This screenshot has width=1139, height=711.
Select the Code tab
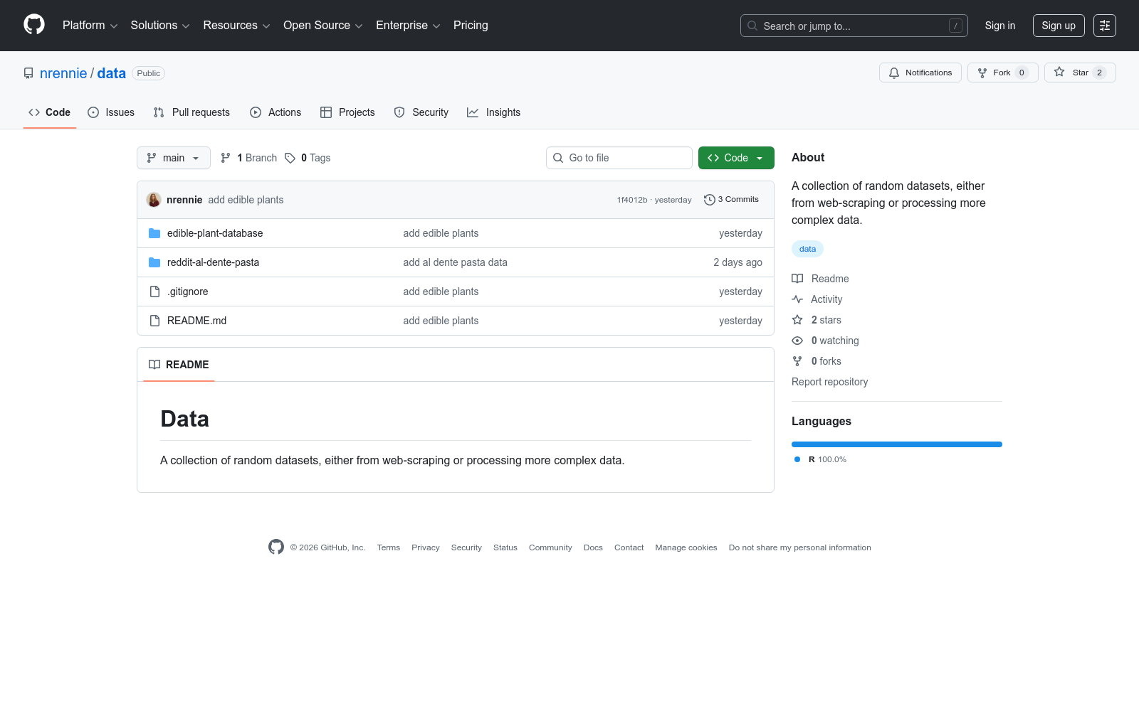[50, 112]
